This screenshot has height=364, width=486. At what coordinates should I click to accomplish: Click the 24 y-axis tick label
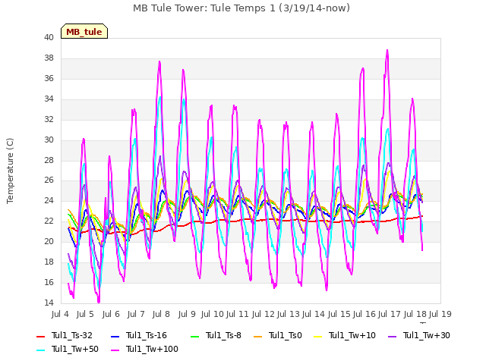(x=49, y=200)
